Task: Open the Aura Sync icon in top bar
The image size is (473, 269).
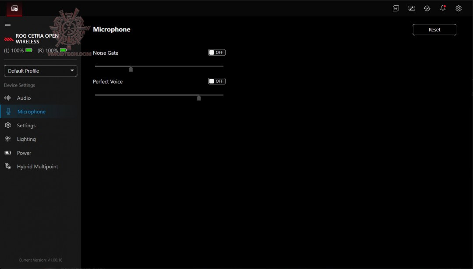Action: pos(427,8)
